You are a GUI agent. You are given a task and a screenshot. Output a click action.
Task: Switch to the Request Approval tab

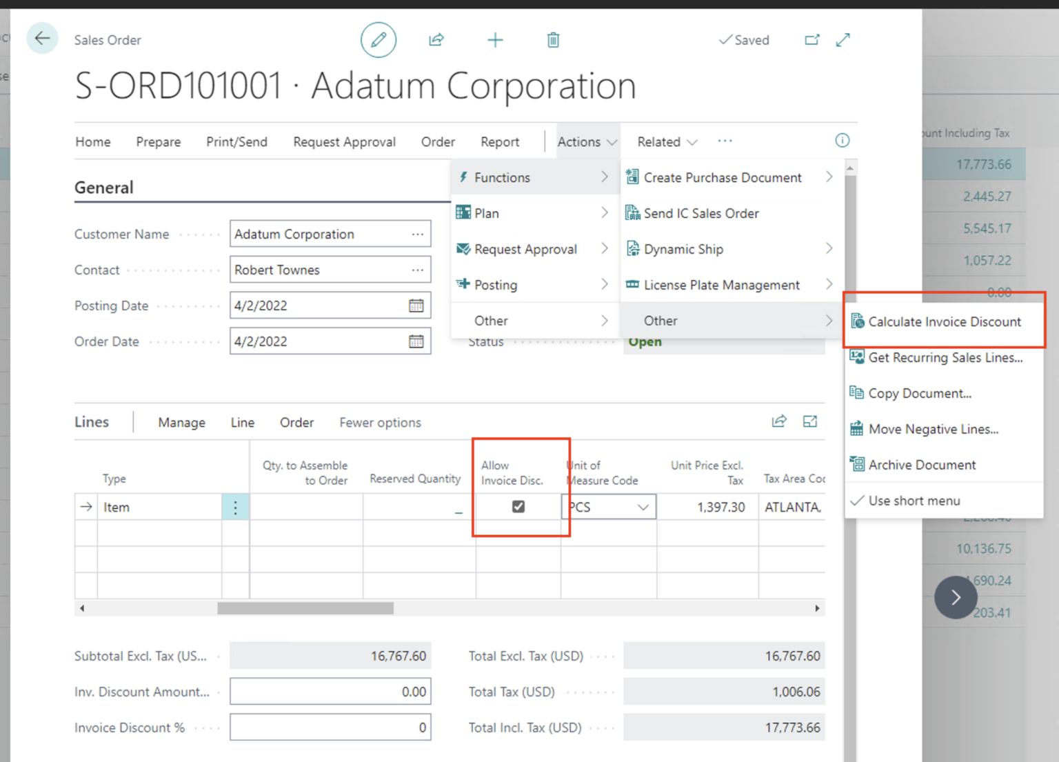click(344, 141)
